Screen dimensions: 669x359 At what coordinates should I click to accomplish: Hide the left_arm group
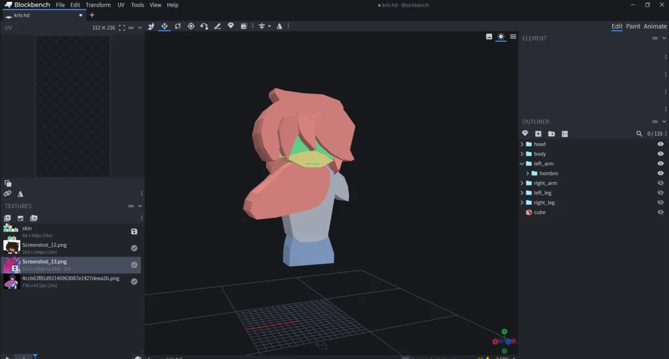[661, 164]
